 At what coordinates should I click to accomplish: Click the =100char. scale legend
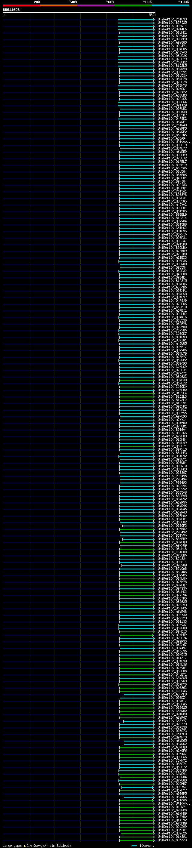click(x=143, y=845)
